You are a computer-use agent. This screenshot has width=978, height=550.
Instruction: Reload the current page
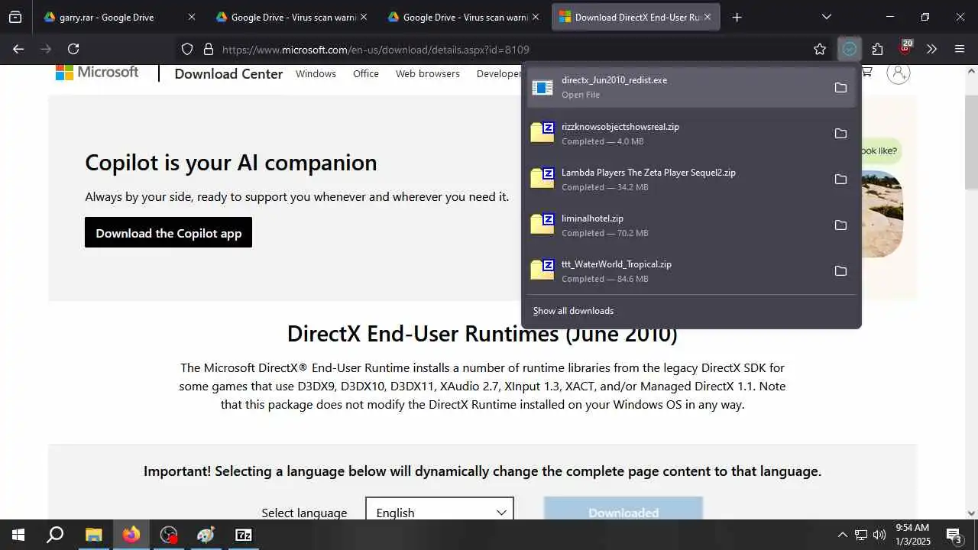pyautogui.click(x=73, y=49)
